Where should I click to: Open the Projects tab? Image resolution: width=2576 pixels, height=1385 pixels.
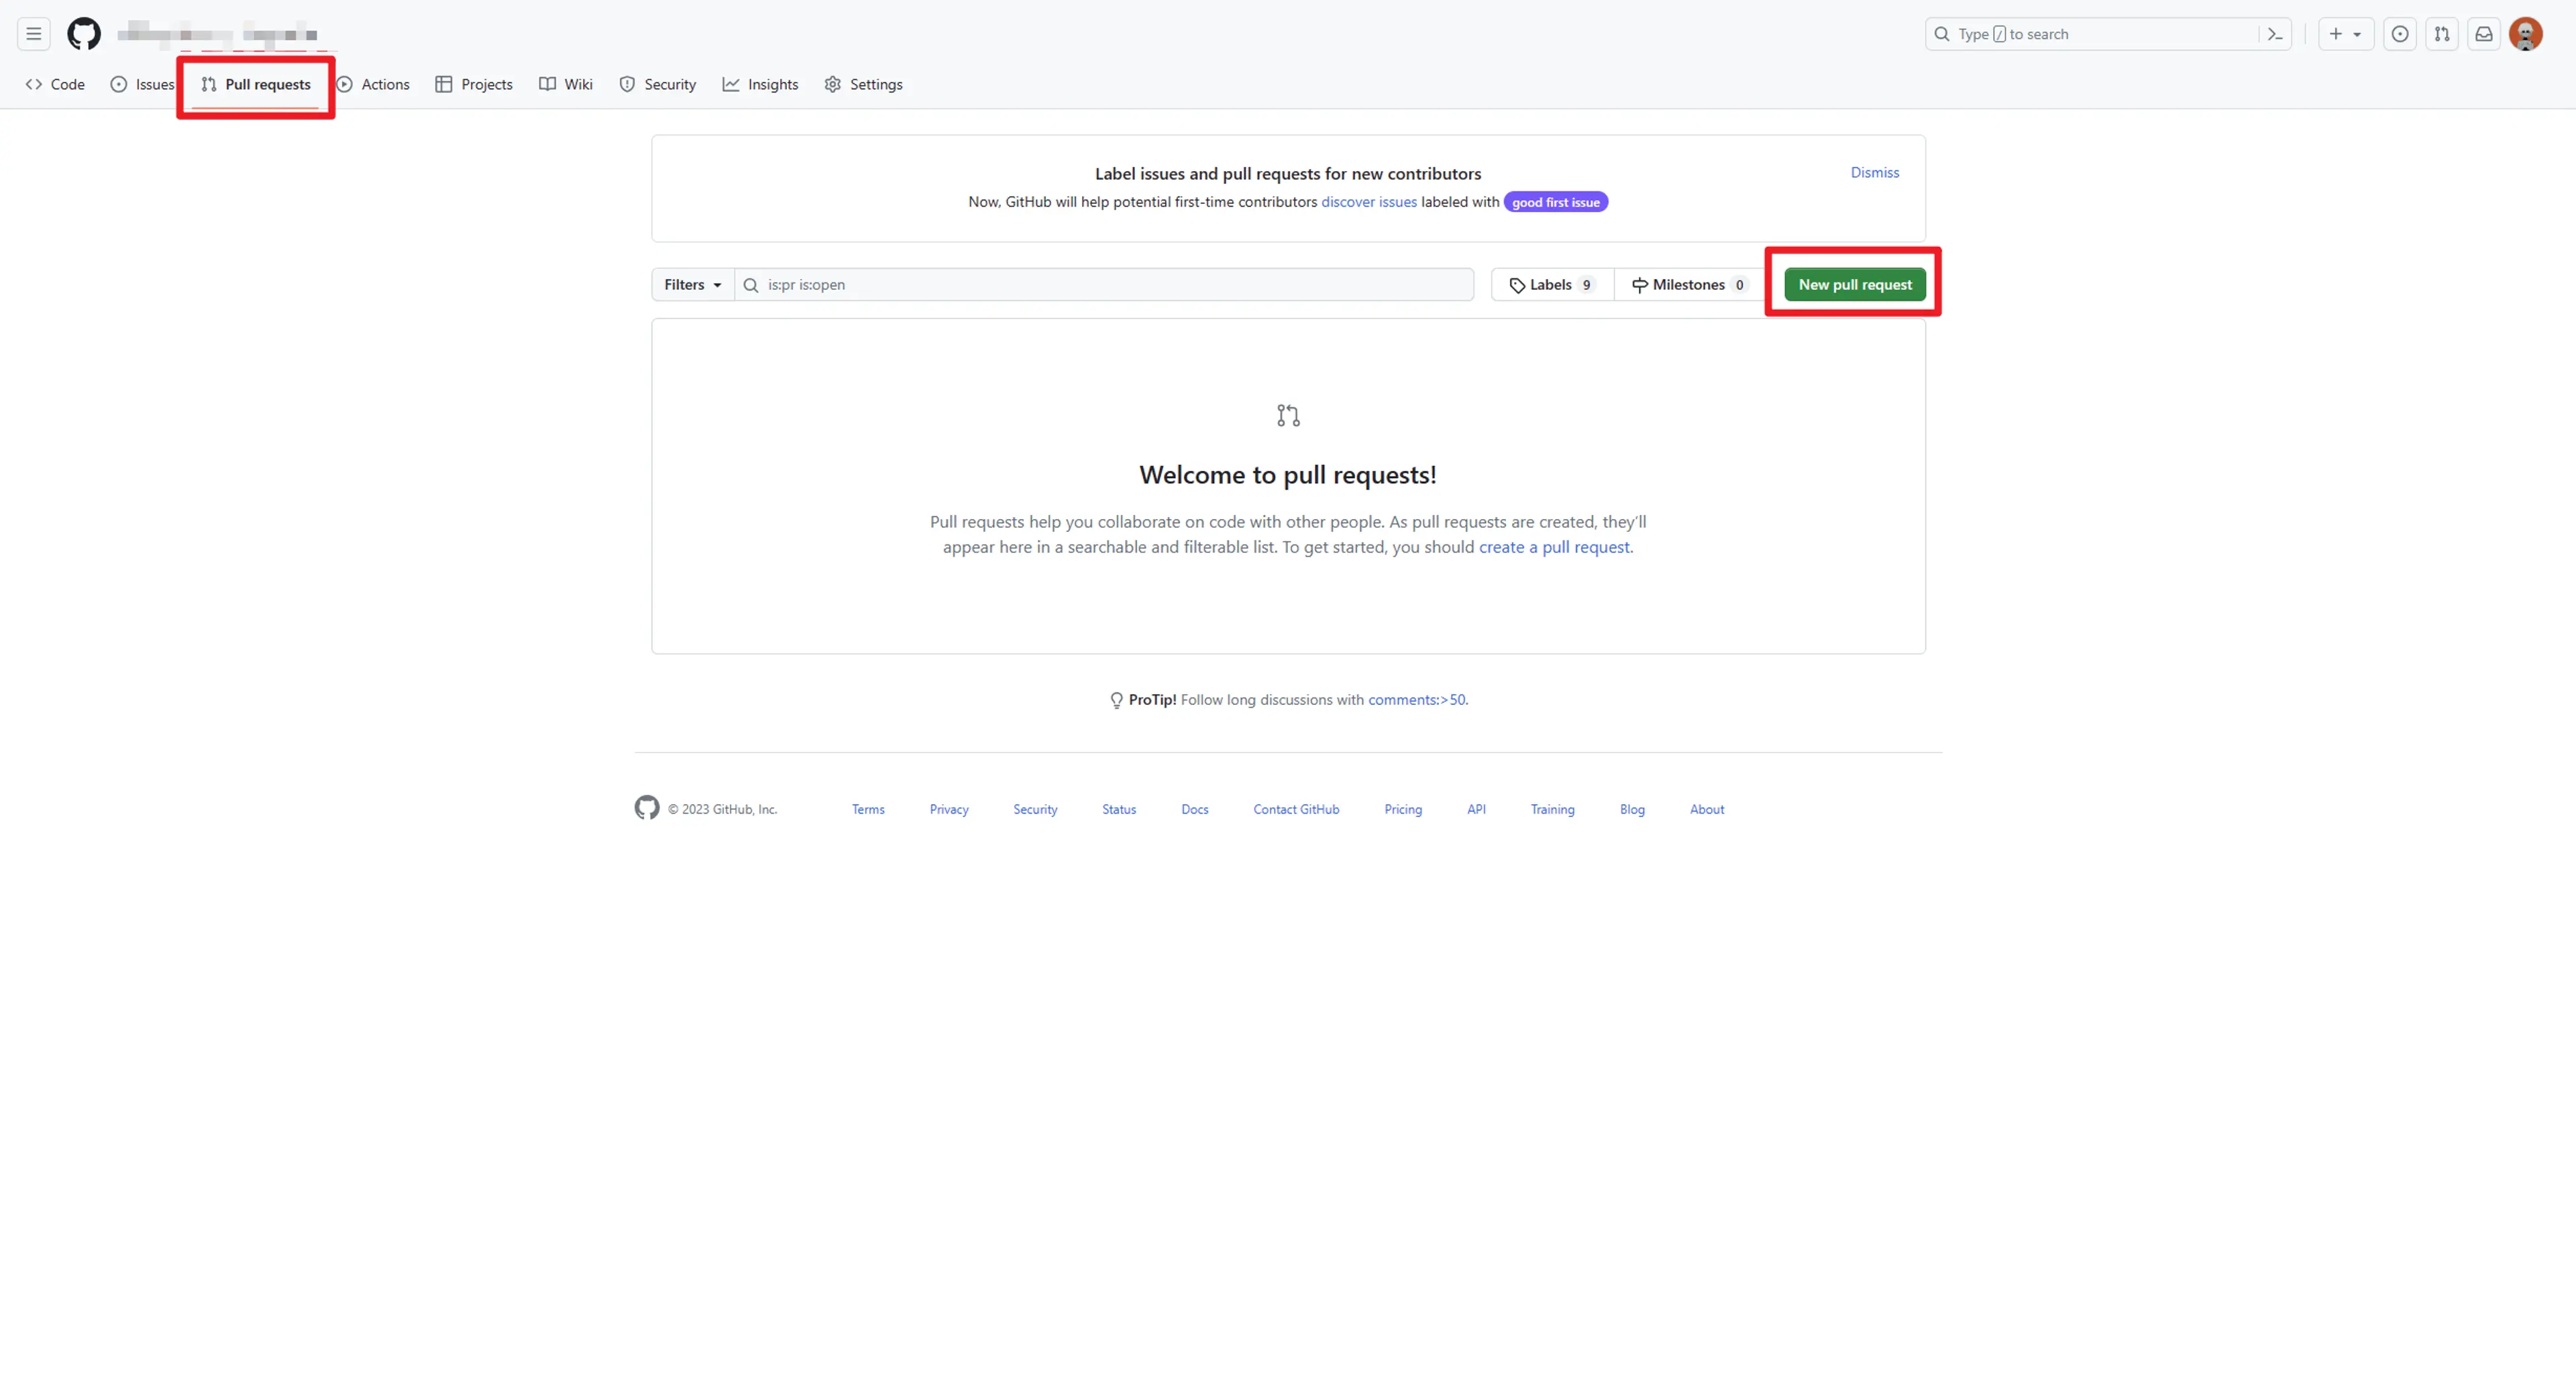click(474, 84)
